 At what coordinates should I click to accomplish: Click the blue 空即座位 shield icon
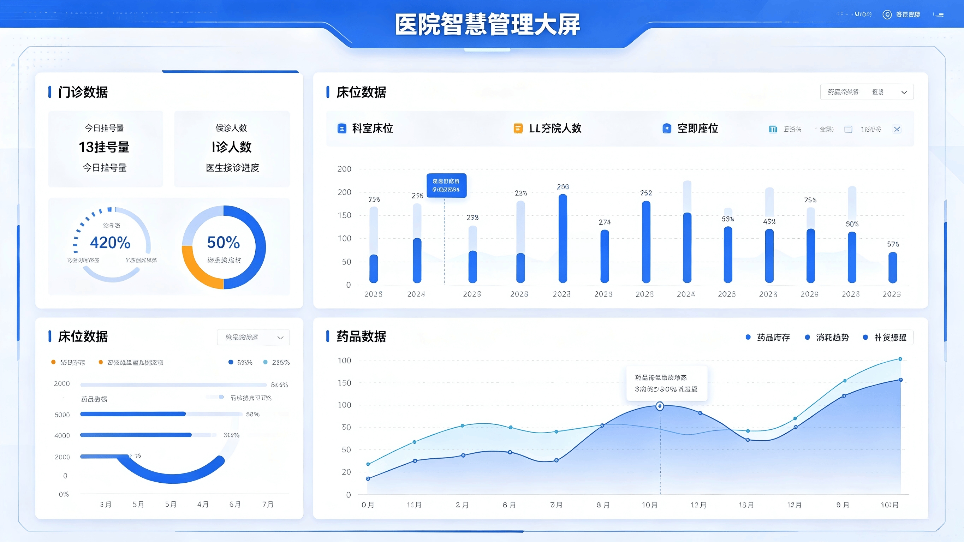point(667,129)
